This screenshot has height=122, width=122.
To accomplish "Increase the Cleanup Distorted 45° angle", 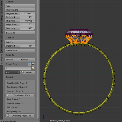I will [33, 46].
